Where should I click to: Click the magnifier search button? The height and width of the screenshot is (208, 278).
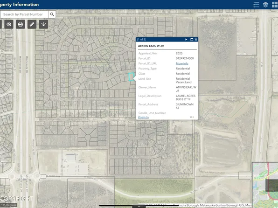point(52,14)
